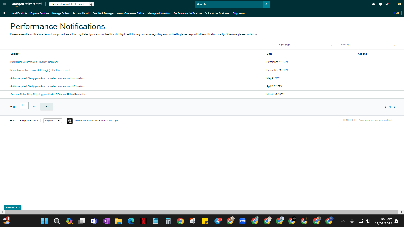Image resolution: width=404 pixels, height=227 pixels.
Task: Click the bookmark flag icon
Action: (4, 13)
